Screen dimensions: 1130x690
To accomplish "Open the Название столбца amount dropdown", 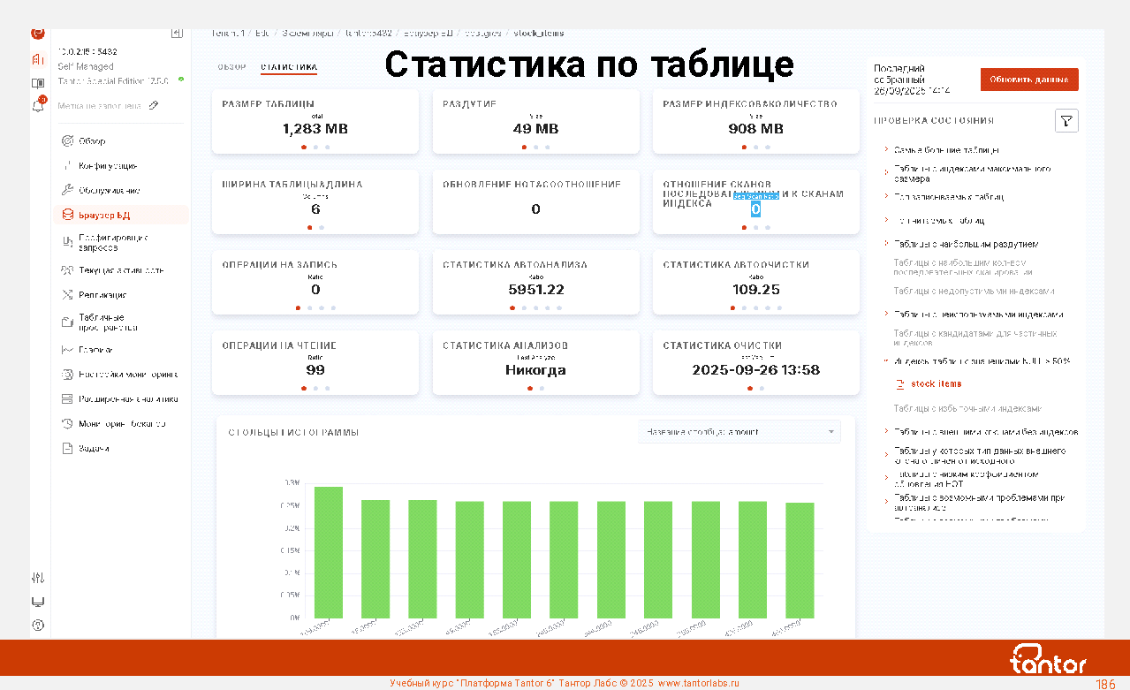I will click(x=739, y=432).
